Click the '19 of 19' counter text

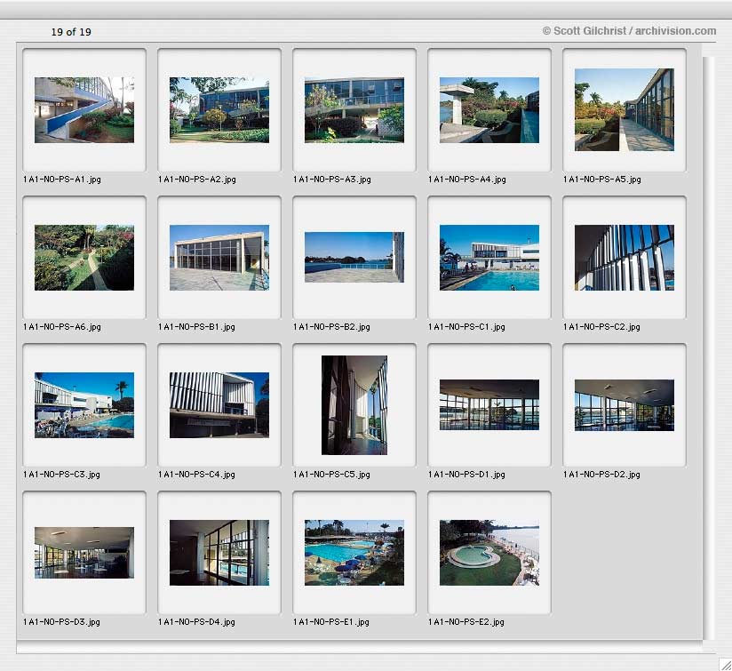click(x=71, y=32)
